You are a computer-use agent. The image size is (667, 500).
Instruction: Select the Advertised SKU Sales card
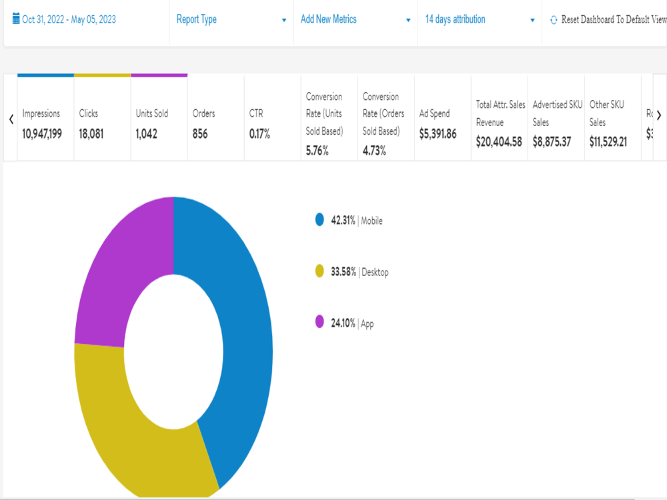pos(556,117)
